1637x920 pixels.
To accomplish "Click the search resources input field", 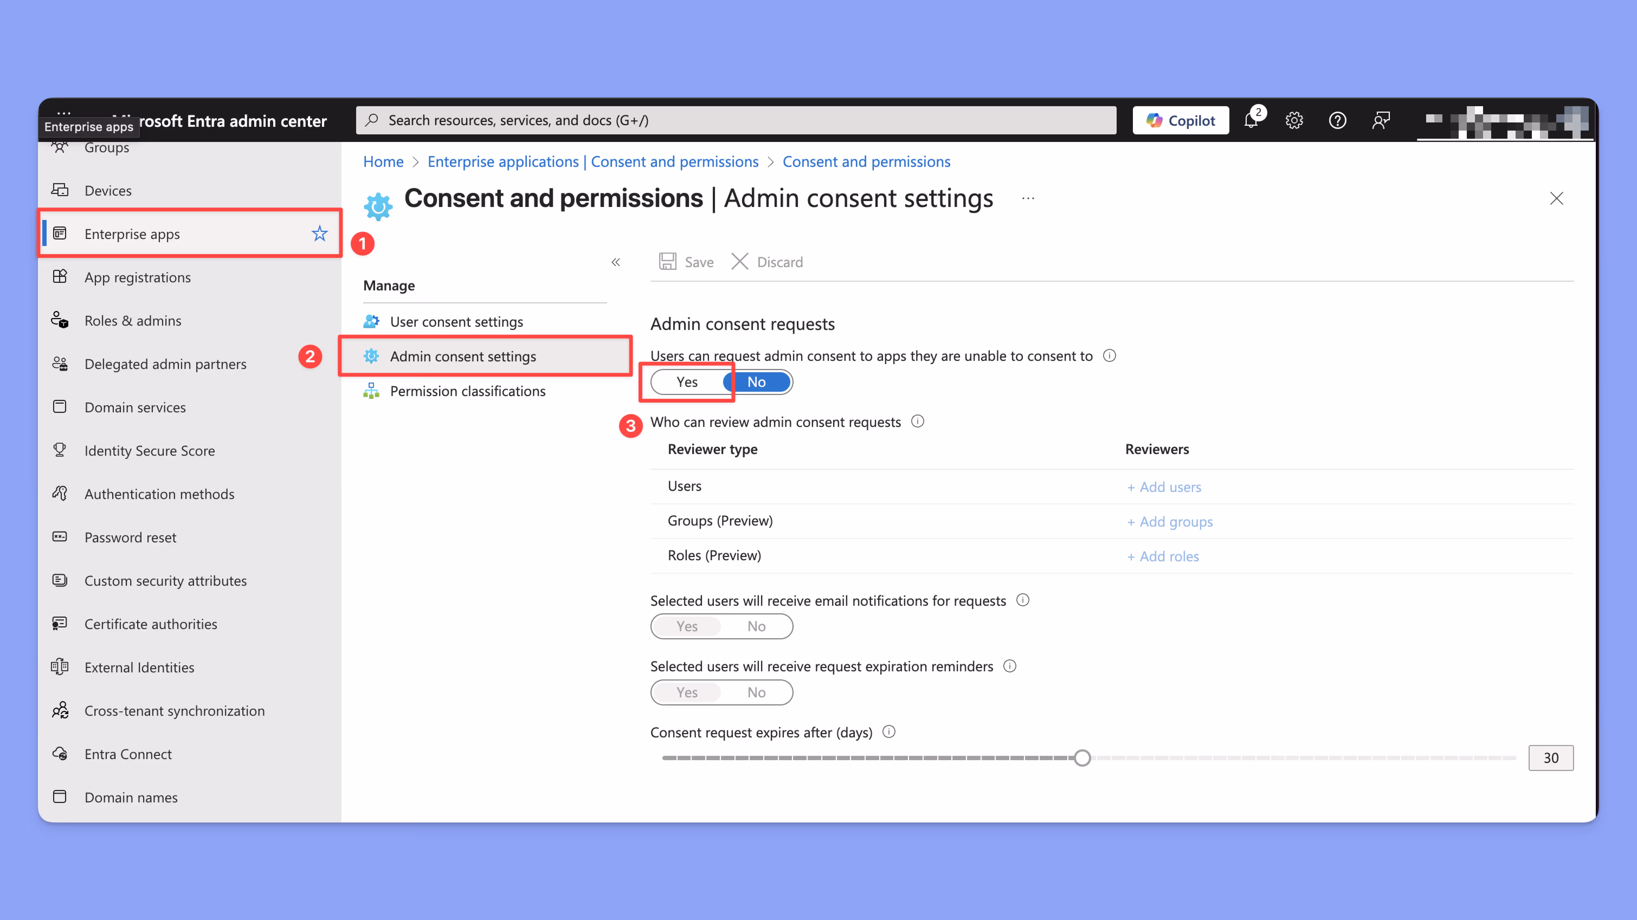I will click(x=731, y=120).
